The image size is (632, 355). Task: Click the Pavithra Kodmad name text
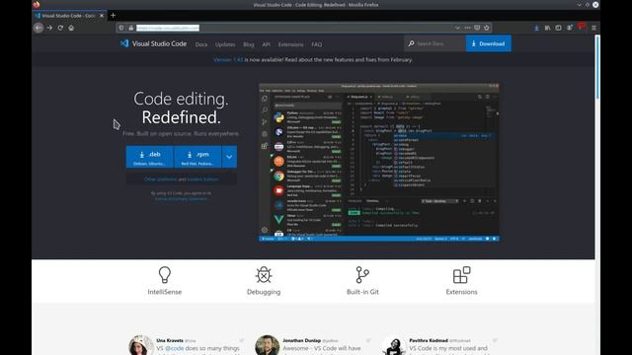(429, 340)
